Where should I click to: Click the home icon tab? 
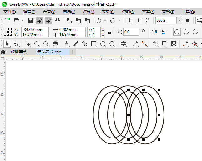point(3,52)
